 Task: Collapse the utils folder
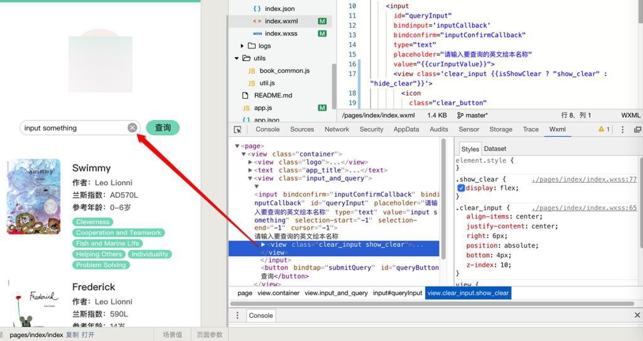pyautogui.click(x=237, y=58)
